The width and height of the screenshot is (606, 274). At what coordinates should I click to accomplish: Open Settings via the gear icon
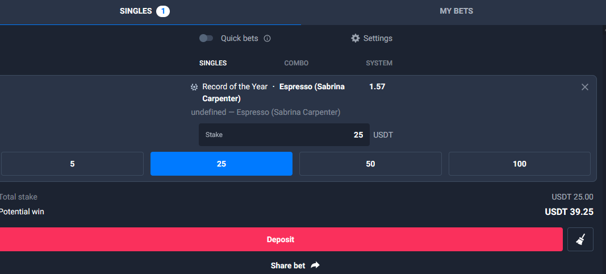[355, 38]
